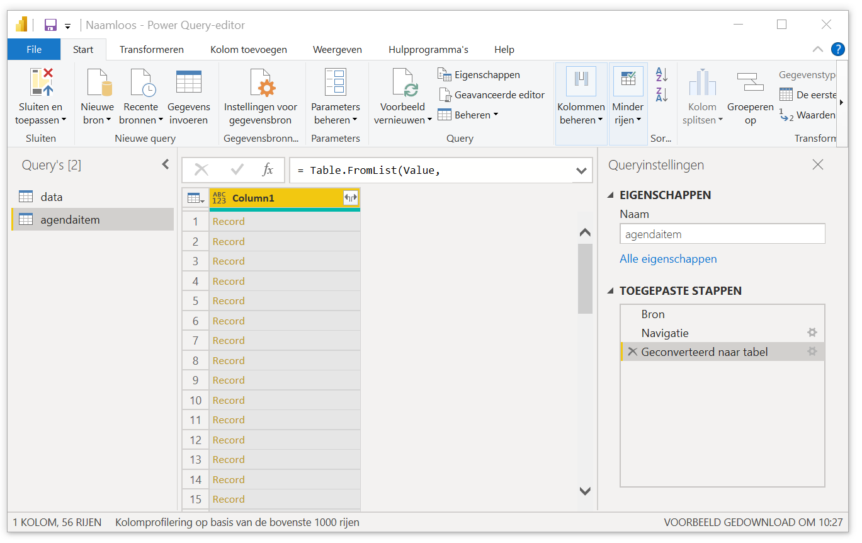The width and height of the screenshot is (862, 543).
Task: Open the Hulpprogramma's tab
Action: (x=428, y=49)
